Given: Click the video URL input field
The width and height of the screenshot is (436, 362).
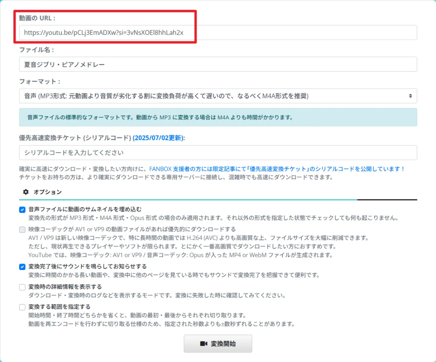Looking at the screenshot, I should [x=218, y=32].
